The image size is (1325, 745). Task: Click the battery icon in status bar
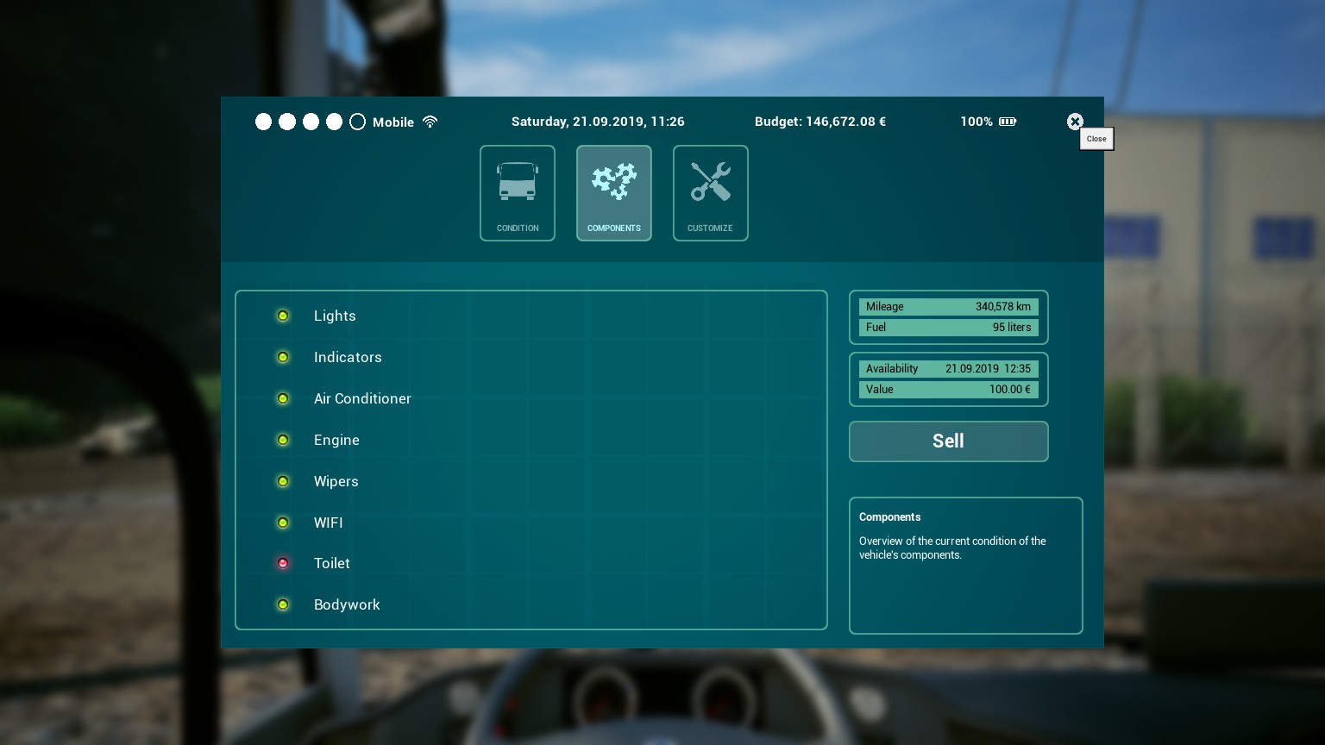(1008, 122)
